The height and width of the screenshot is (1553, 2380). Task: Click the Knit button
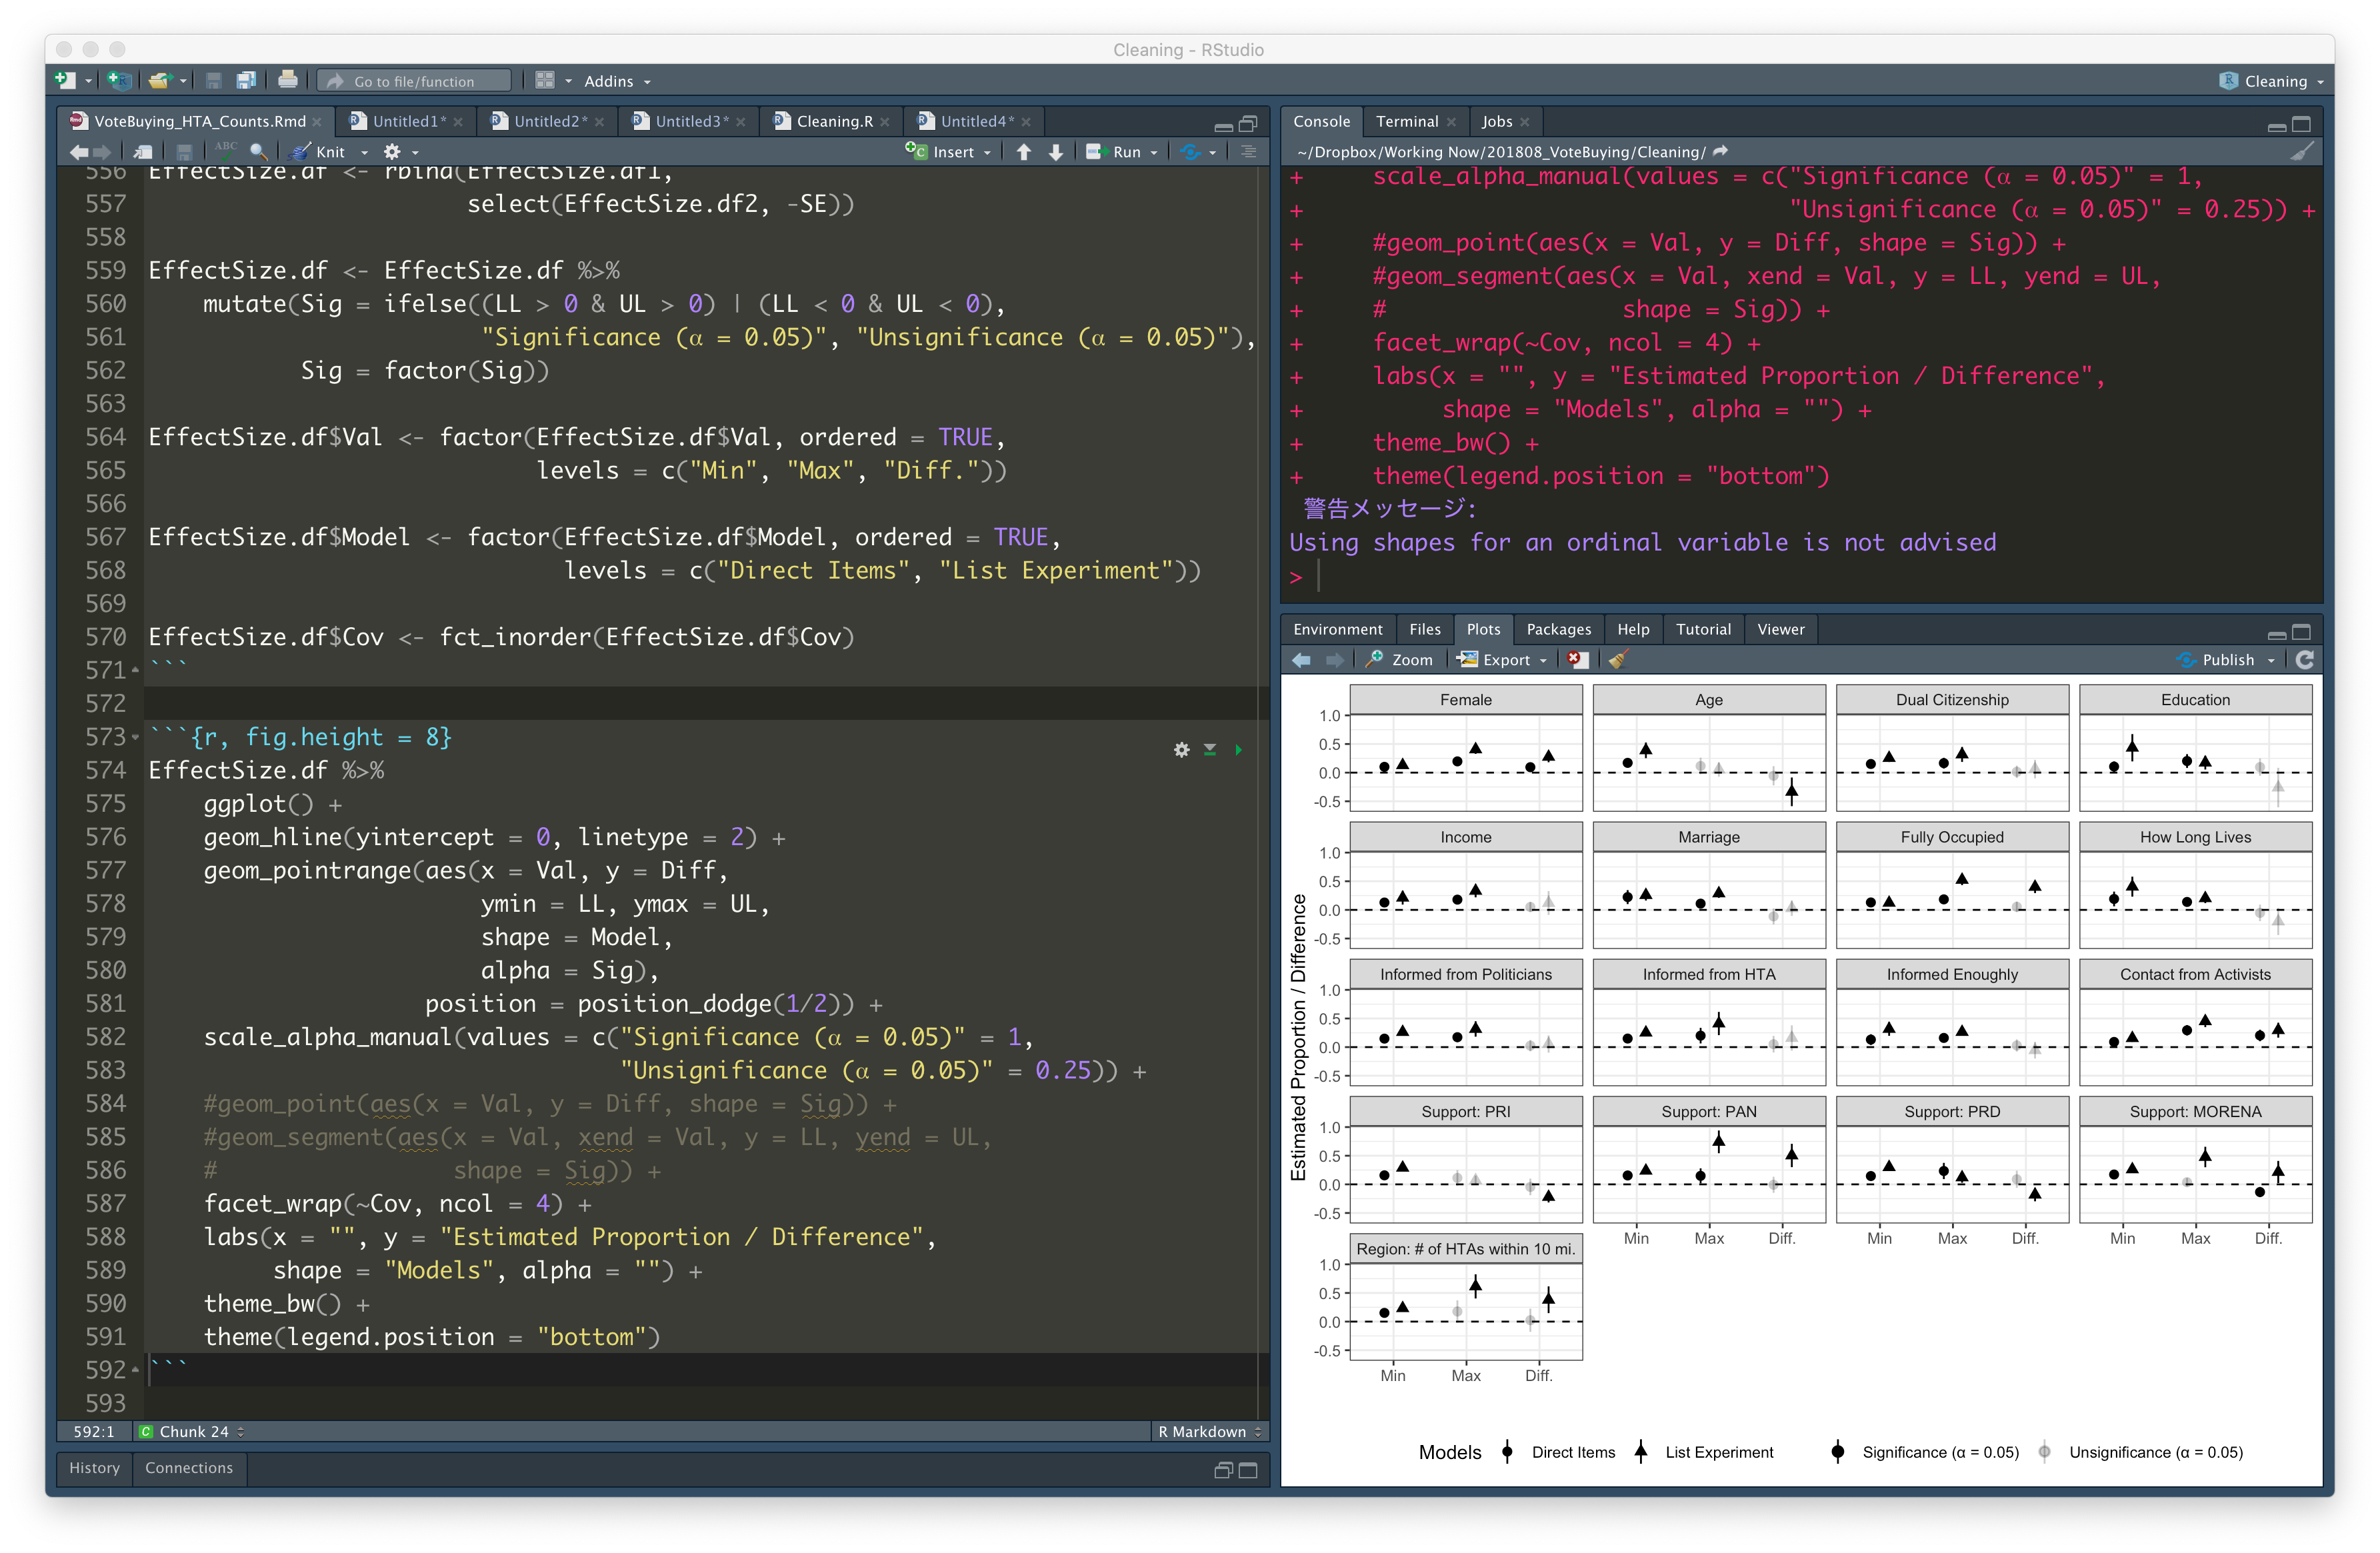[319, 152]
